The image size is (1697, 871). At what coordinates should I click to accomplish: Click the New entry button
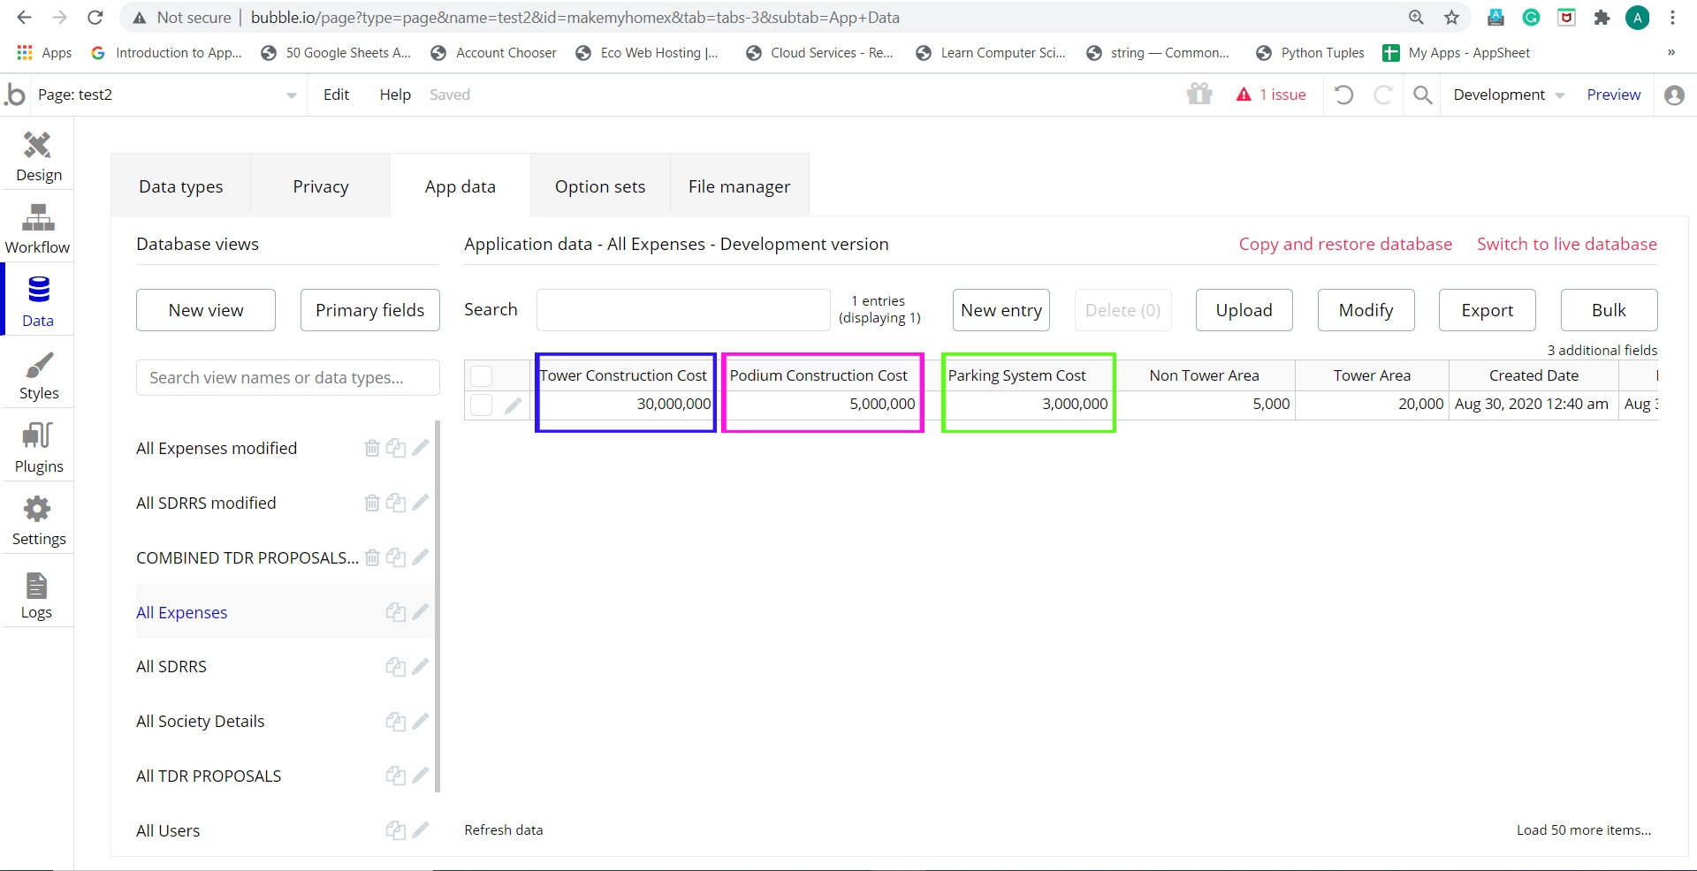[1001, 310]
